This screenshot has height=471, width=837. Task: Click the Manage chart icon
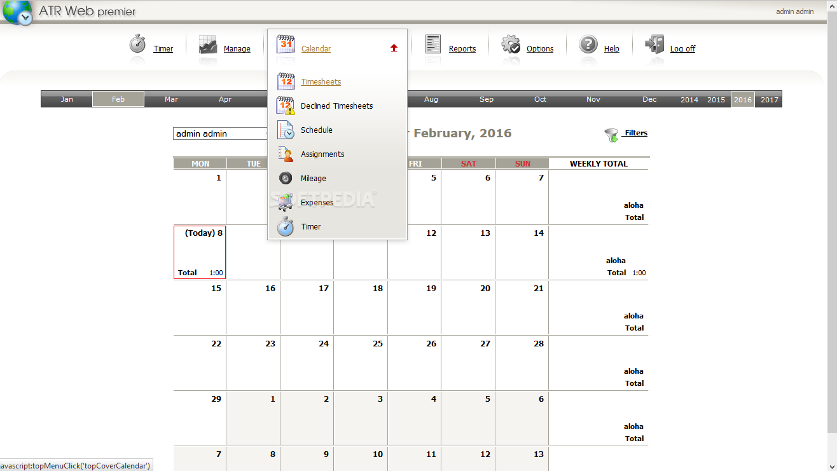(208, 44)
